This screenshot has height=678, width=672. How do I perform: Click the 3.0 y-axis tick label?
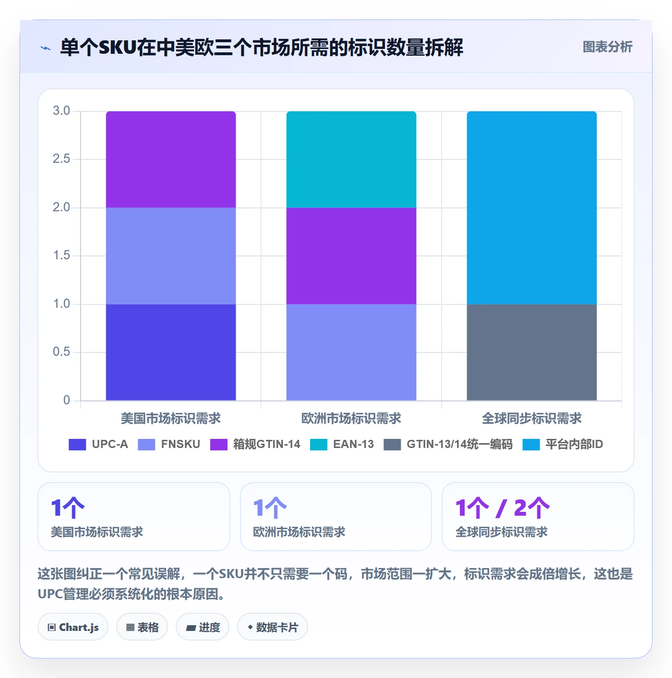(61, 111)
